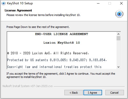Click the 'Copyright law and international treaties' line
128x99 pixels.
[54, 67]
